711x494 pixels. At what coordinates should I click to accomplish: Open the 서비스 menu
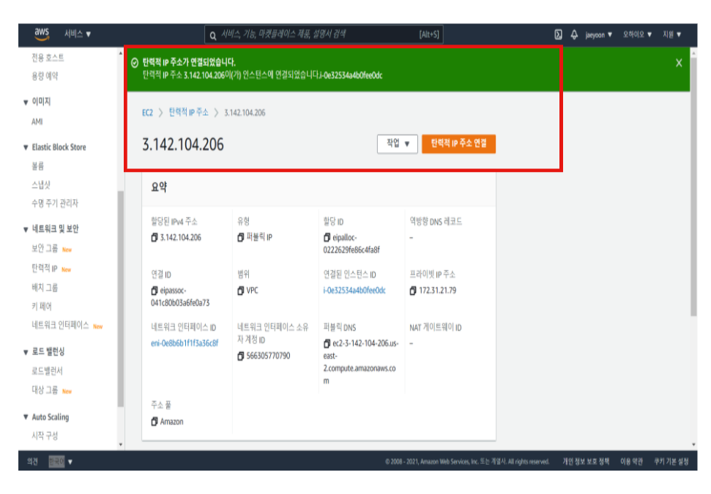(x=78, y=34)
